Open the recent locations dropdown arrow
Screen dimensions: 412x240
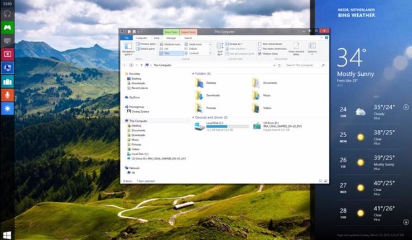137,65
